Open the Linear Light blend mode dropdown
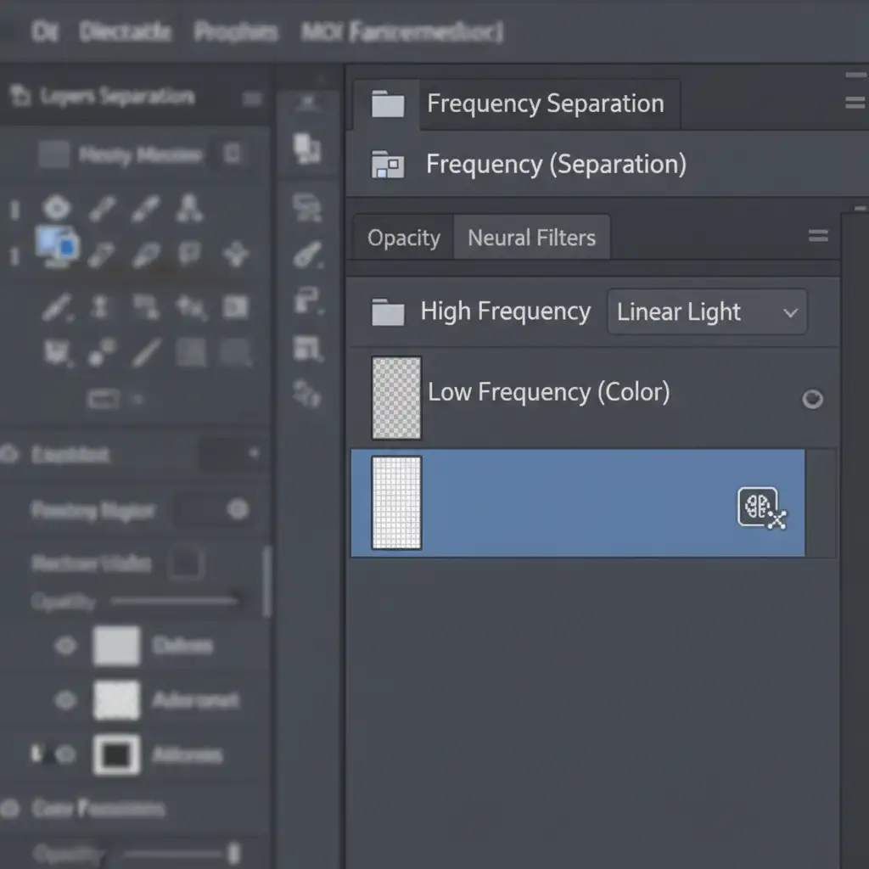Screen dimensions: 869x869 [x=707, y=312]
